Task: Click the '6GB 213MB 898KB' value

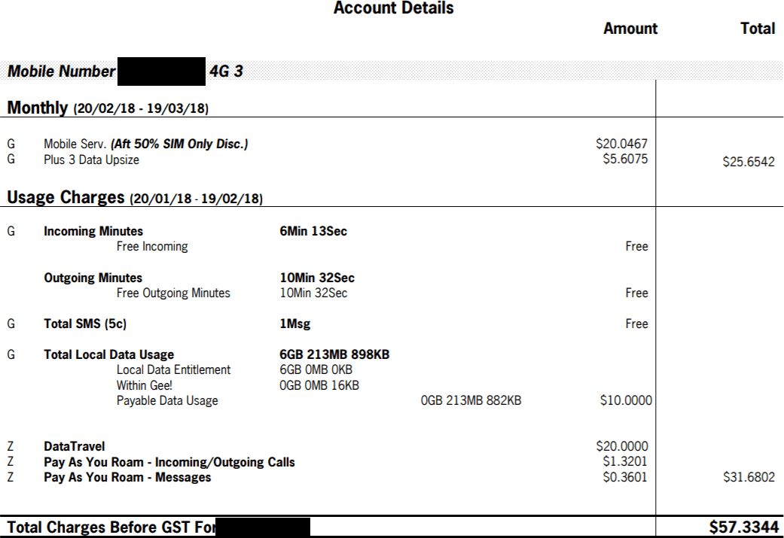Action: coord(334,354)
